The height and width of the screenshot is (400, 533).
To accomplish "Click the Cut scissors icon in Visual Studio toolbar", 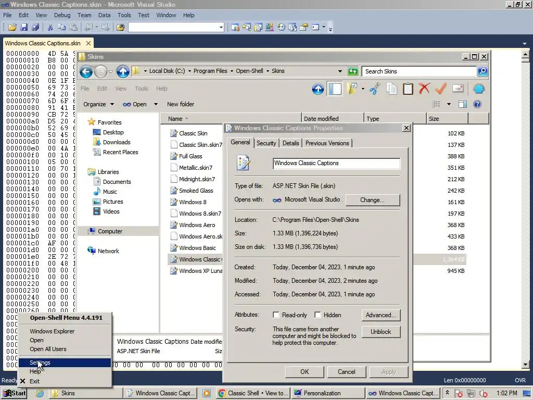I will pos(50,27).
